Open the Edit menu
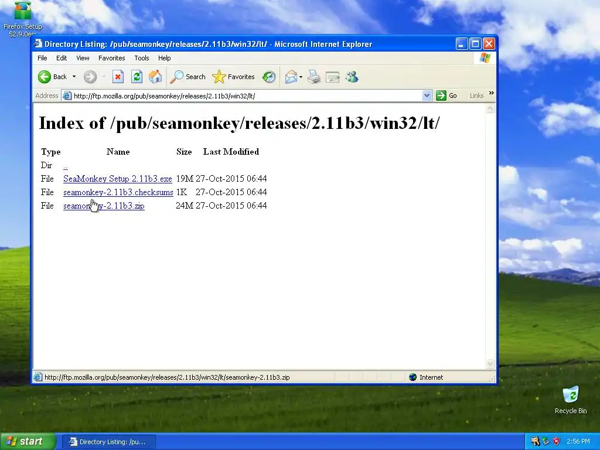 click(62, 58)
